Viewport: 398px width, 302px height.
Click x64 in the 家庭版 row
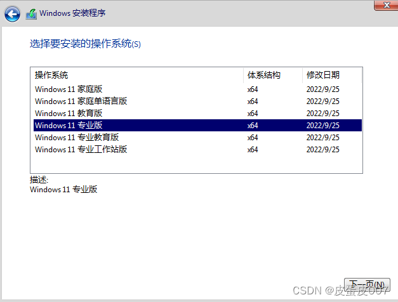pyautogui.click(x=253, y=89)
